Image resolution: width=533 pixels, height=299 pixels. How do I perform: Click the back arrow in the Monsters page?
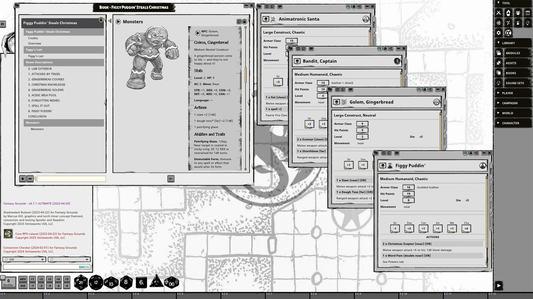(x=170, y=179)
